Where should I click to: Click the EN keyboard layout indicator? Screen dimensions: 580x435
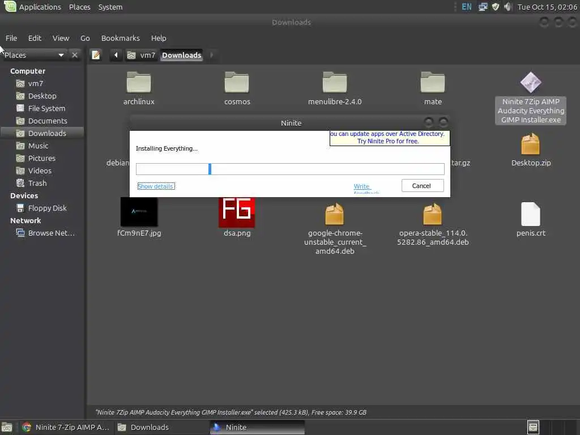tap(467, 7)
